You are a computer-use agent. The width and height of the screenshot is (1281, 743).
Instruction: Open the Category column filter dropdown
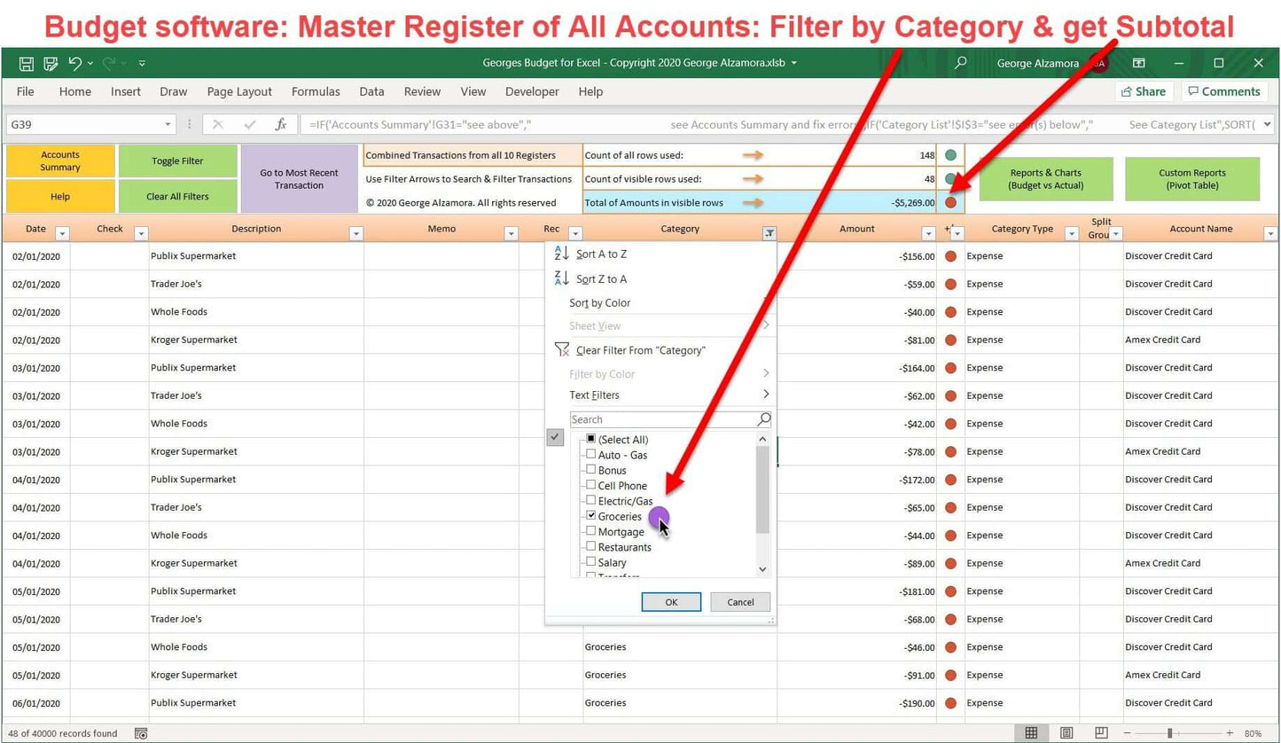pos(769,234)
